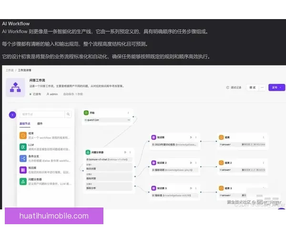Open the botnow-v1-chat model selector

[109, 159]
